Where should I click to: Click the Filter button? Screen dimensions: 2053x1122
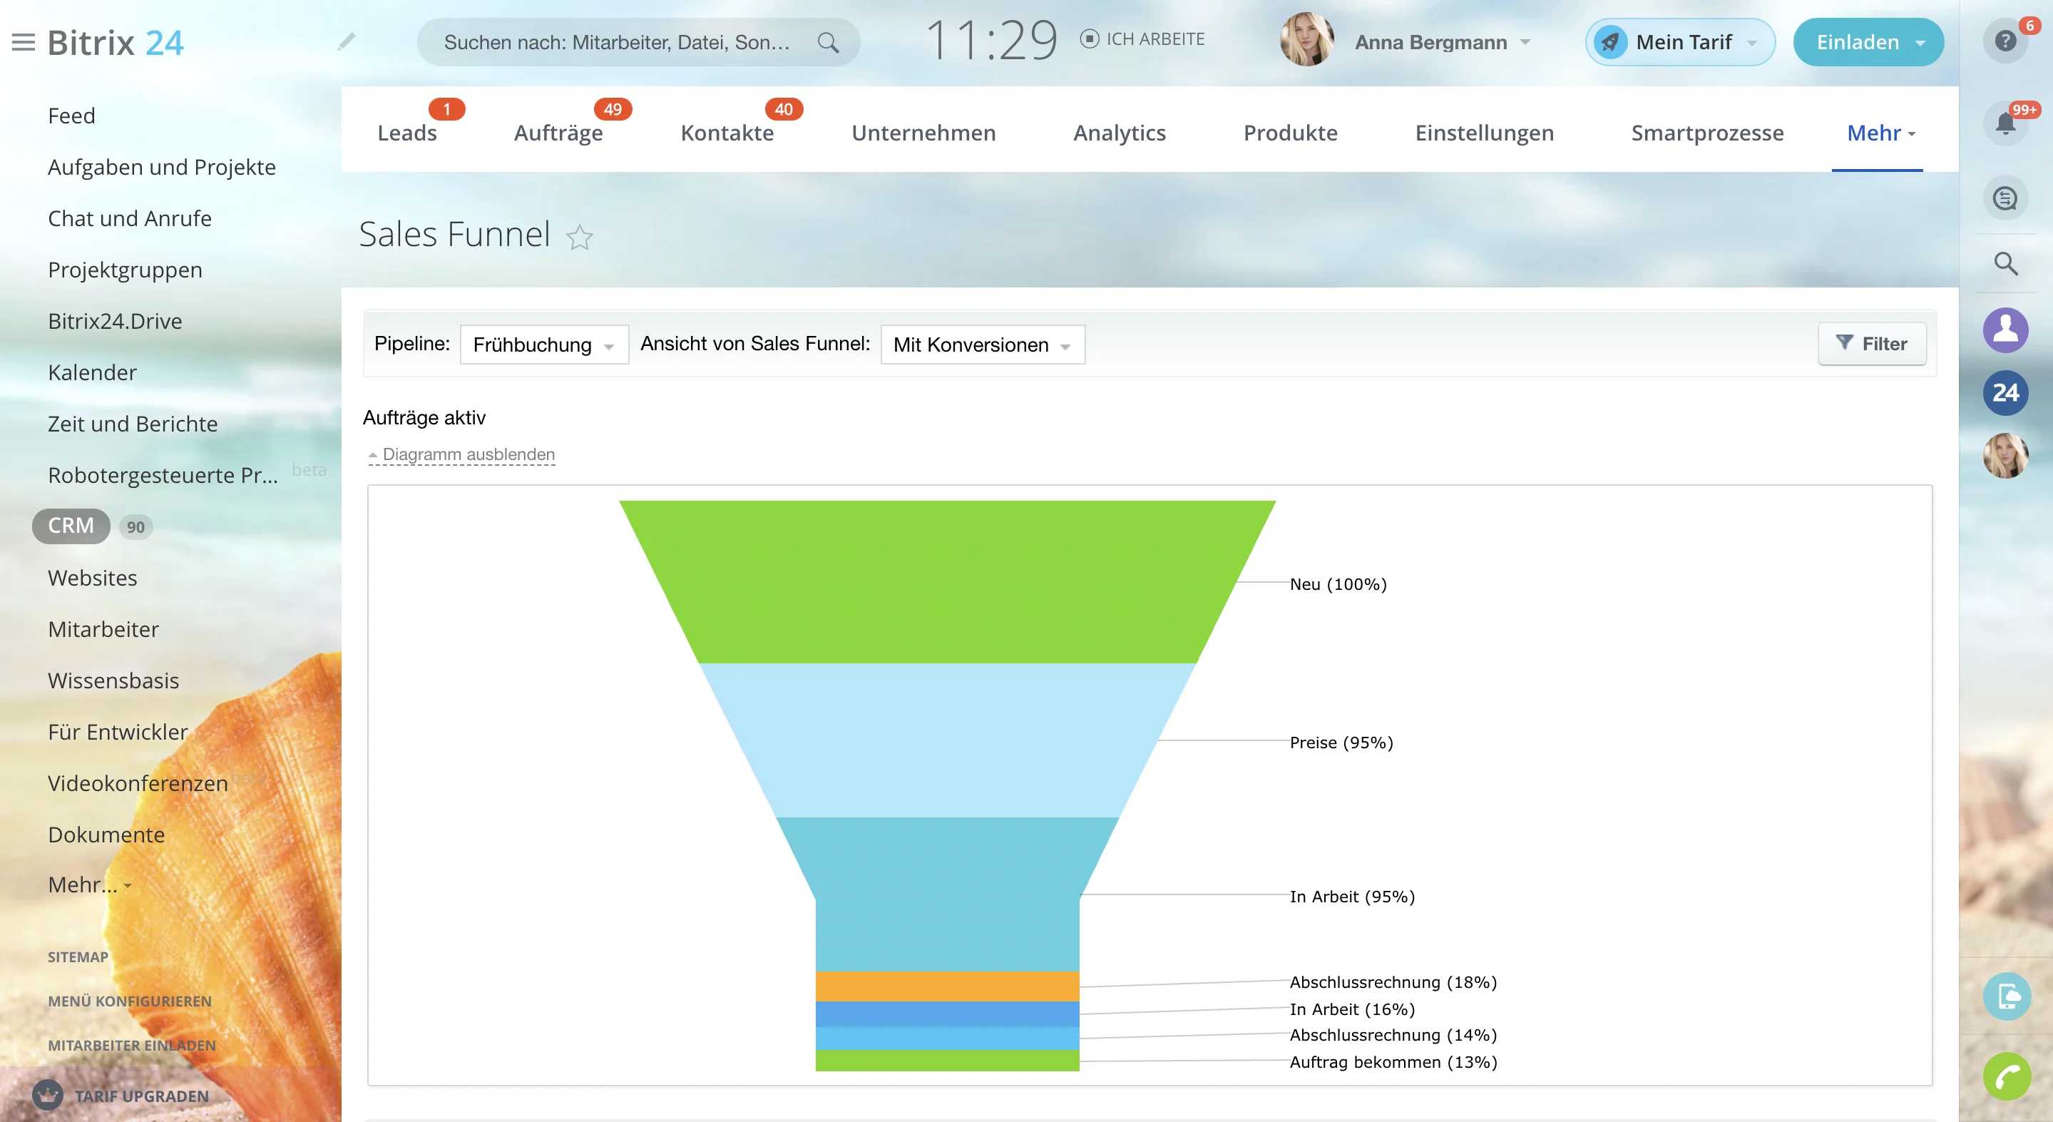(x=1871, y=344)
